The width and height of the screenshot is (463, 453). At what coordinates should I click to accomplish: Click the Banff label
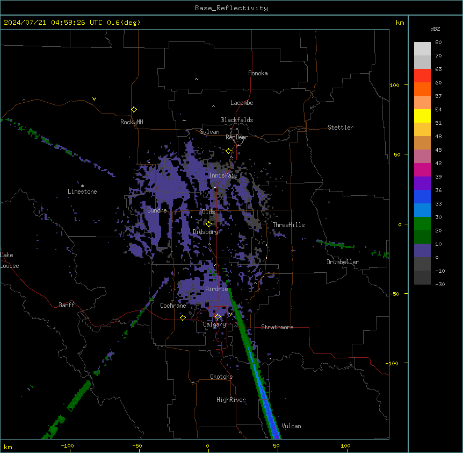[x=67, y=305]
